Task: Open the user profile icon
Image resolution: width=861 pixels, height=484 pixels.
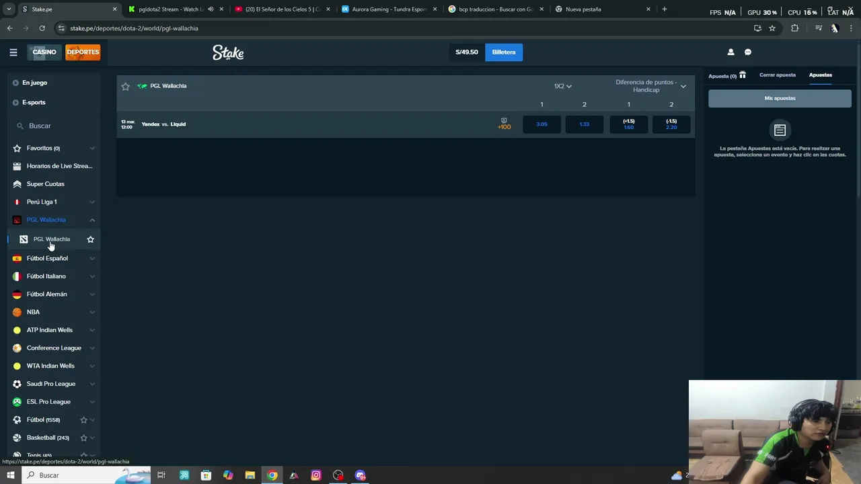Action: (x=731, y=52)
